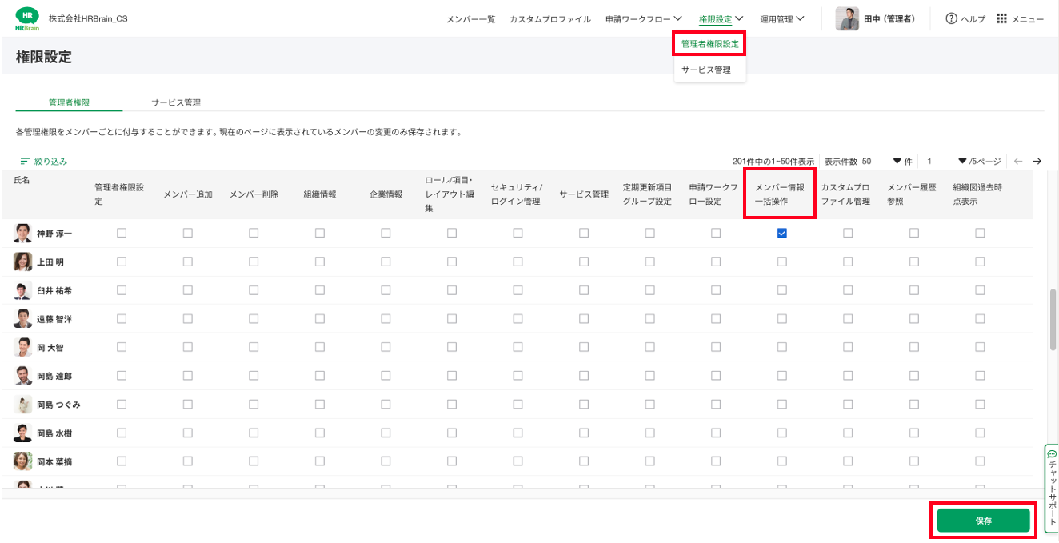Click 岡 大智 avatar

click(23, 347)
